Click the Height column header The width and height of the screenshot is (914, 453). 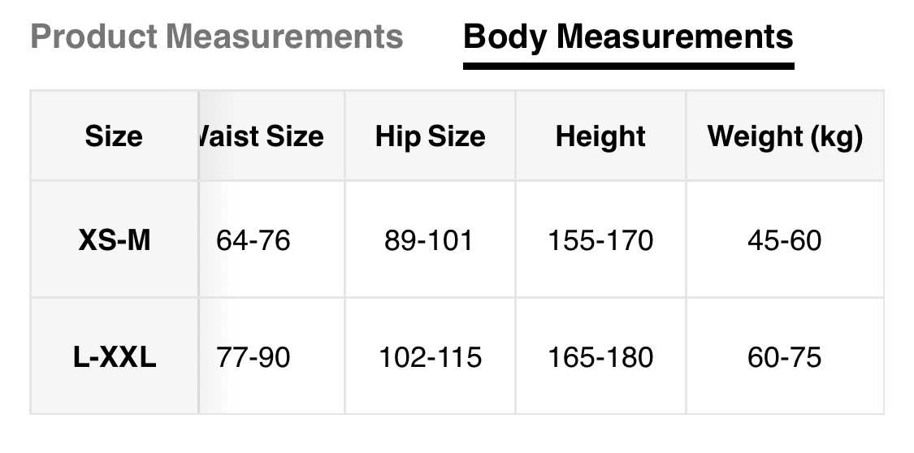pyautogui.click(x=600, y=136)
